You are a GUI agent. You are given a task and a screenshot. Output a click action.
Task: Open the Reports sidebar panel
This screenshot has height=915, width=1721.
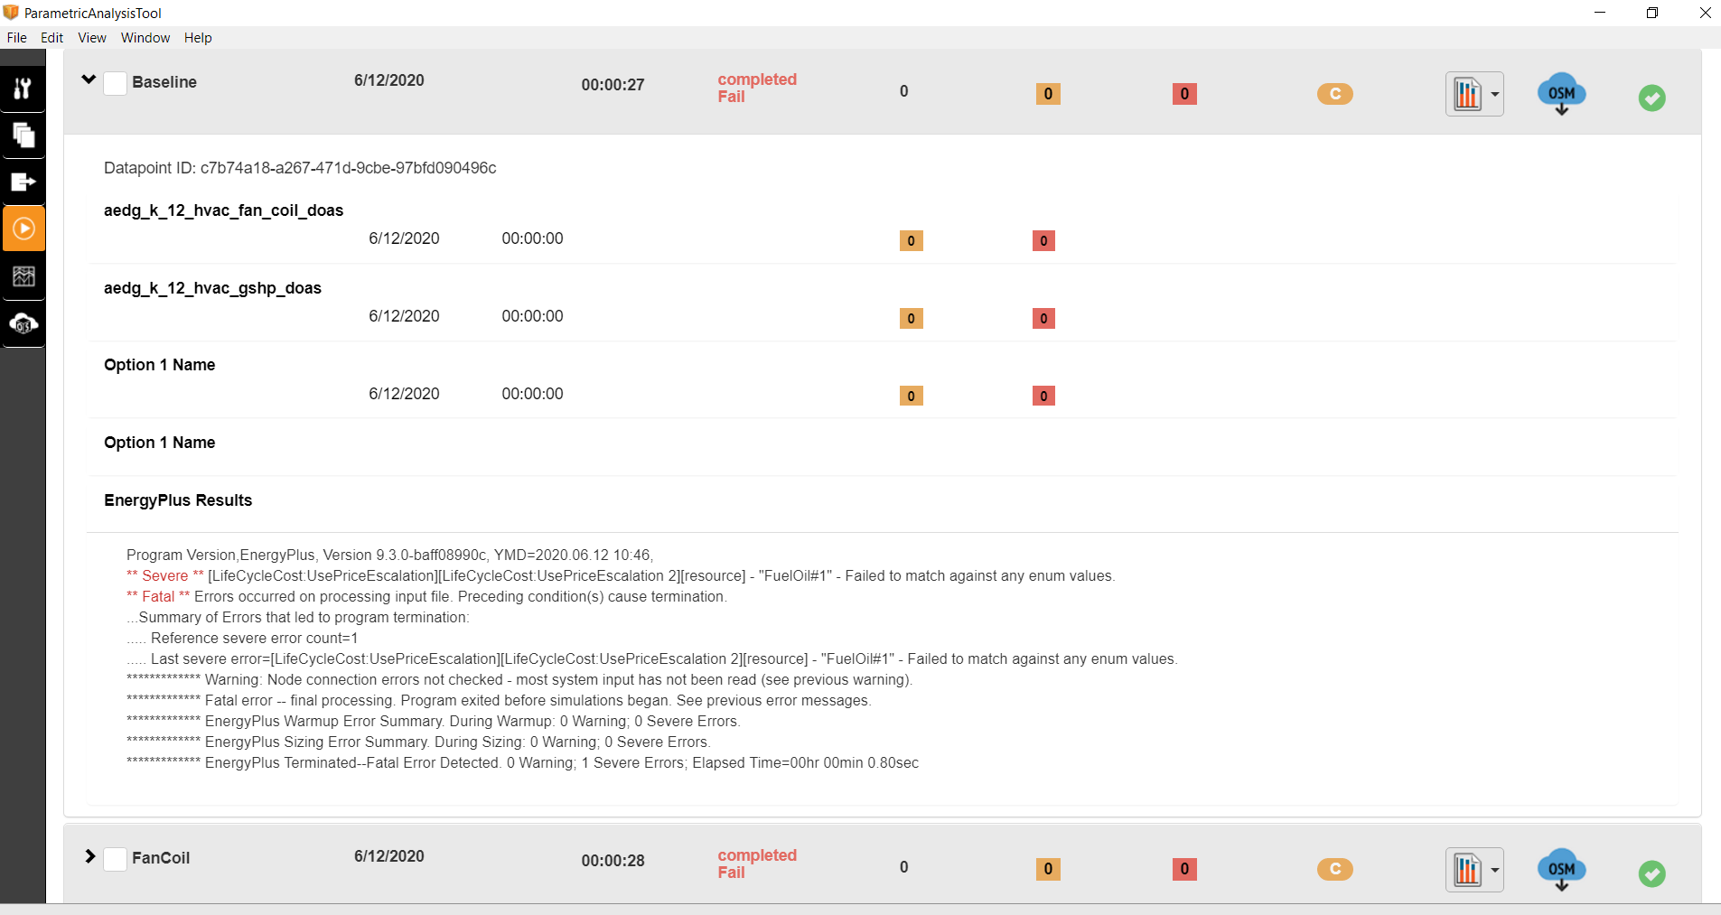click(23, 277)
